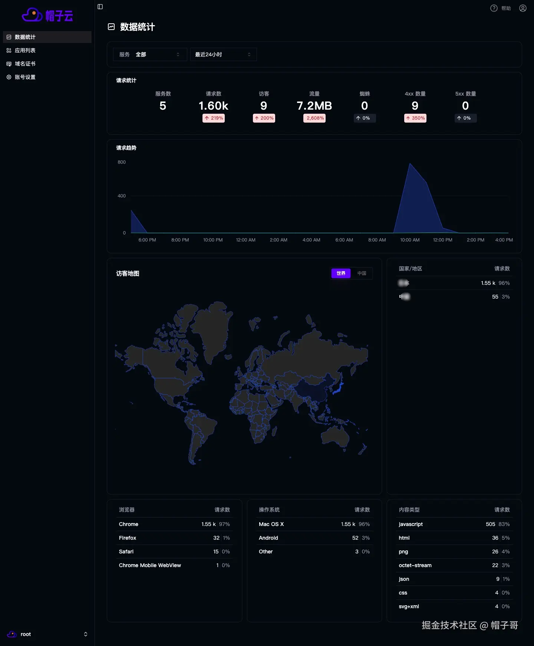Click the 200% visitor increase badge

(x=264, y=118)
